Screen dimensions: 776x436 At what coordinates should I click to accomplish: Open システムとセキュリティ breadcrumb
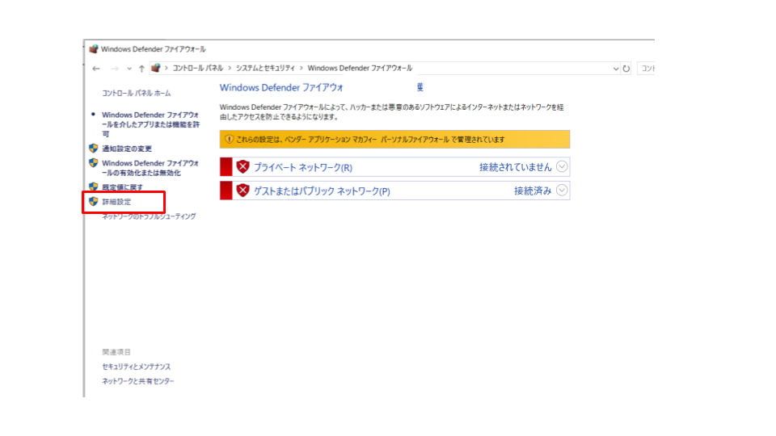click(x=265, y=68)
